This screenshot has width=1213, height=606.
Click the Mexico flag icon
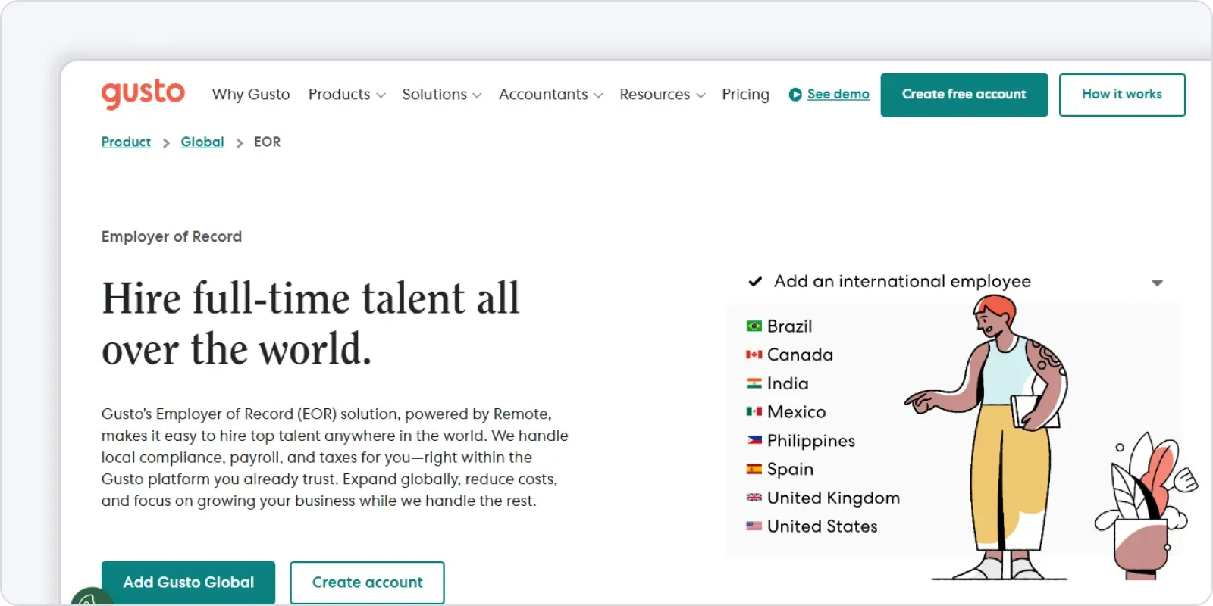pyautogui.click(x=754, y=412)
